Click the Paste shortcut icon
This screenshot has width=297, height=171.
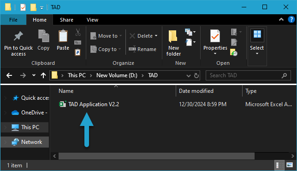78,52
